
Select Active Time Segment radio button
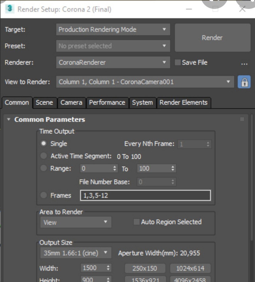44,156
